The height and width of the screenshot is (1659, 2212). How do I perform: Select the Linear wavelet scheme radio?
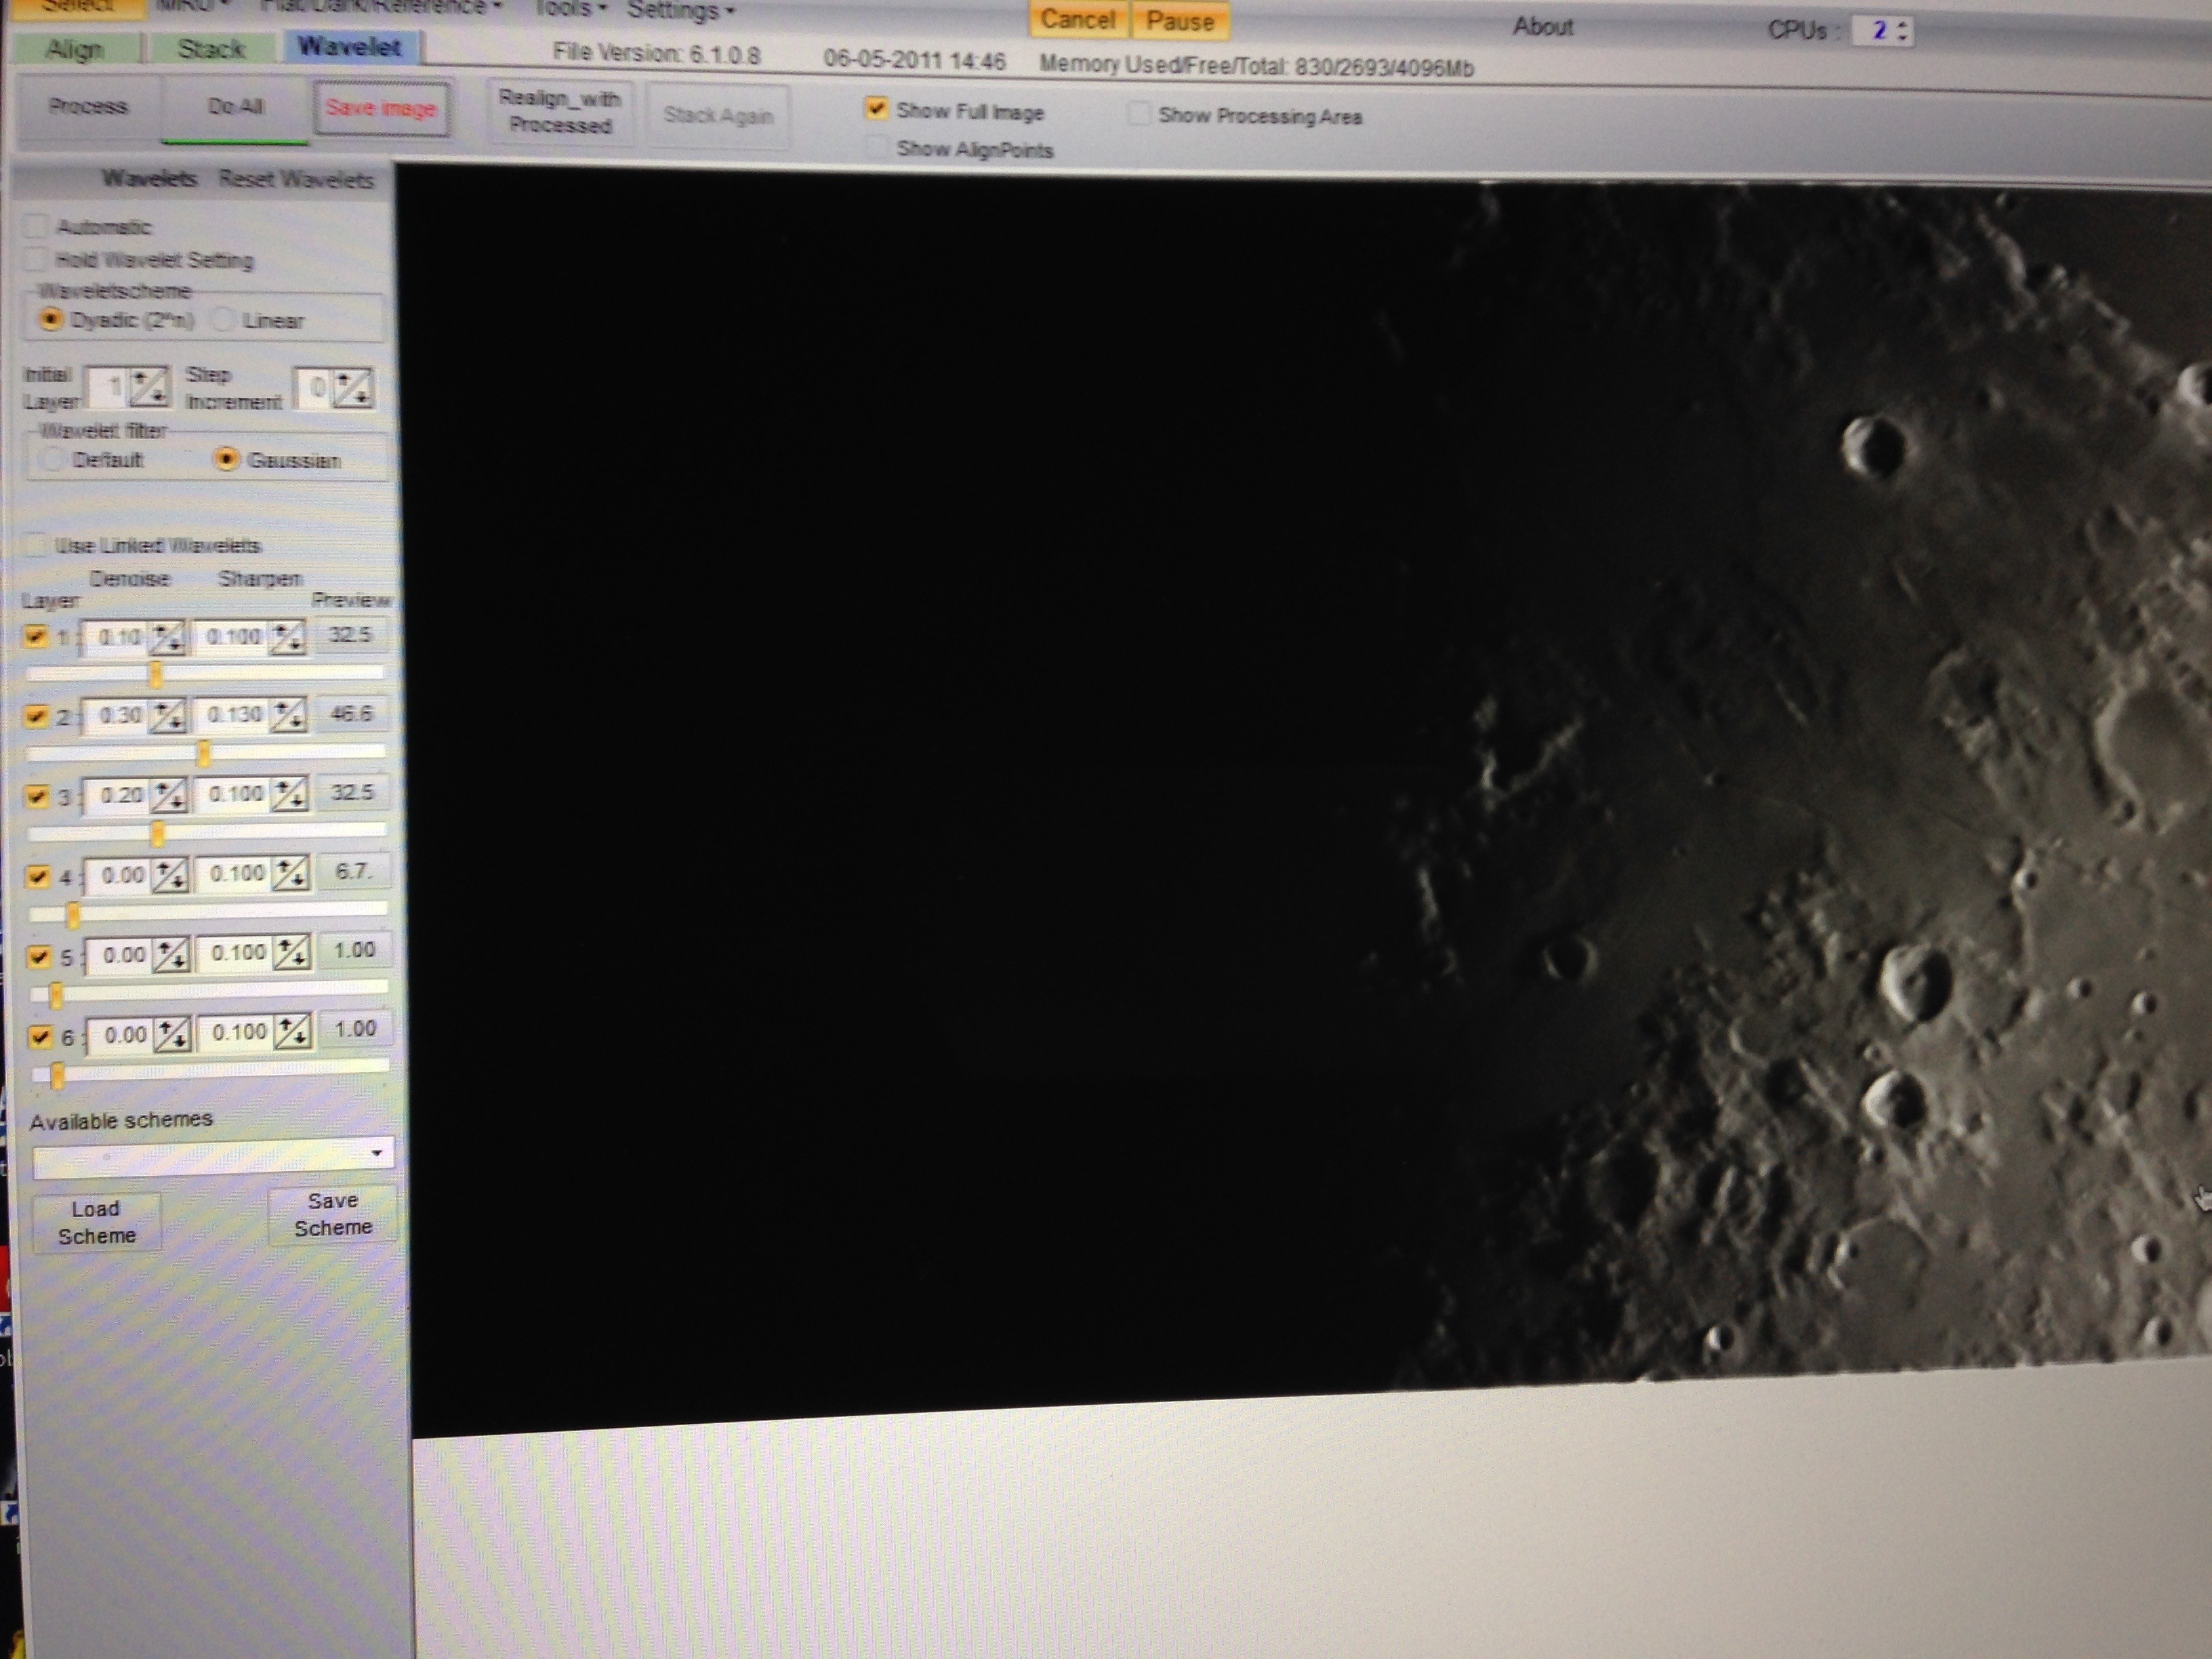click(x=224, y=320)
